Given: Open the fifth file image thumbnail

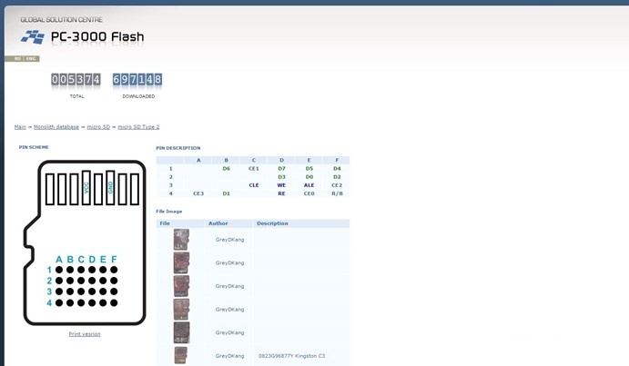Looking at the screenshot, I should pos(181,332).
